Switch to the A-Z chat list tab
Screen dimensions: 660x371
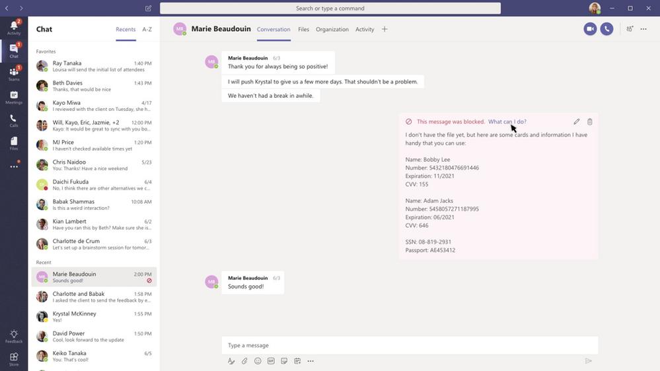pos(147,30)
